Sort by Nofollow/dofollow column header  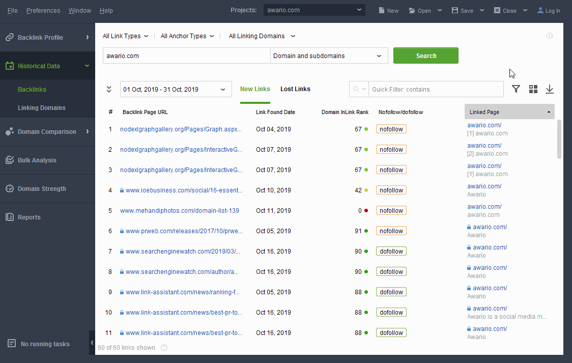point(401,112)
